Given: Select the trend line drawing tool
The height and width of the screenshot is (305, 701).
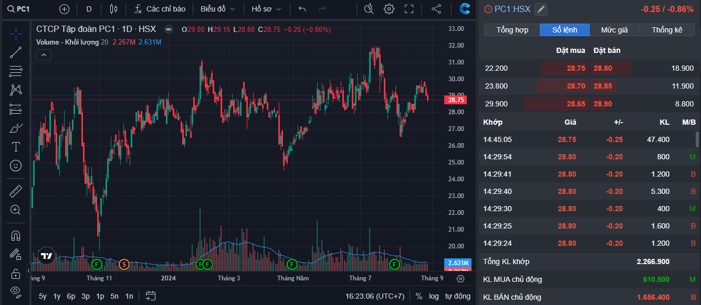Looking at the screenshot, I should pos(16,52).
